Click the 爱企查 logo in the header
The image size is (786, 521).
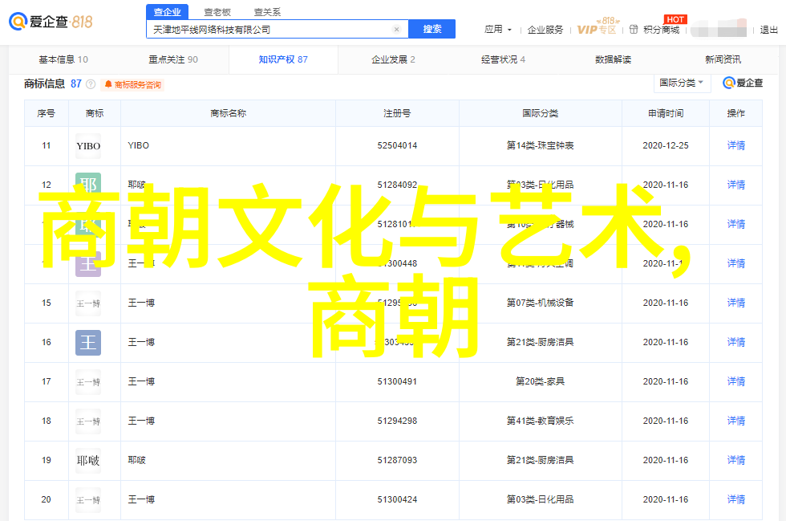click(x=51, y=22)
